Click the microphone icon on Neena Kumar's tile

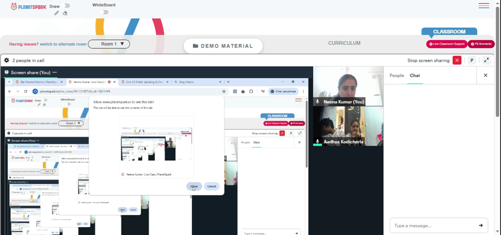pos(318,102)
